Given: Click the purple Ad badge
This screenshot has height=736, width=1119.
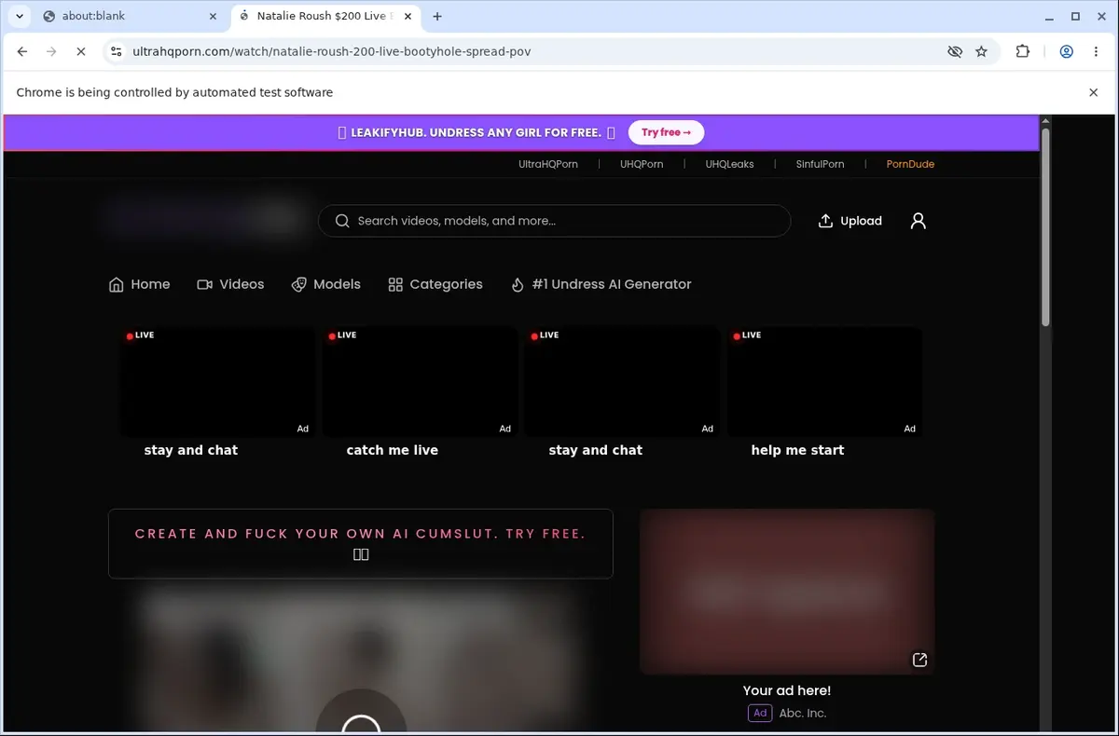Looking at the screenshot, I should 760,713.
